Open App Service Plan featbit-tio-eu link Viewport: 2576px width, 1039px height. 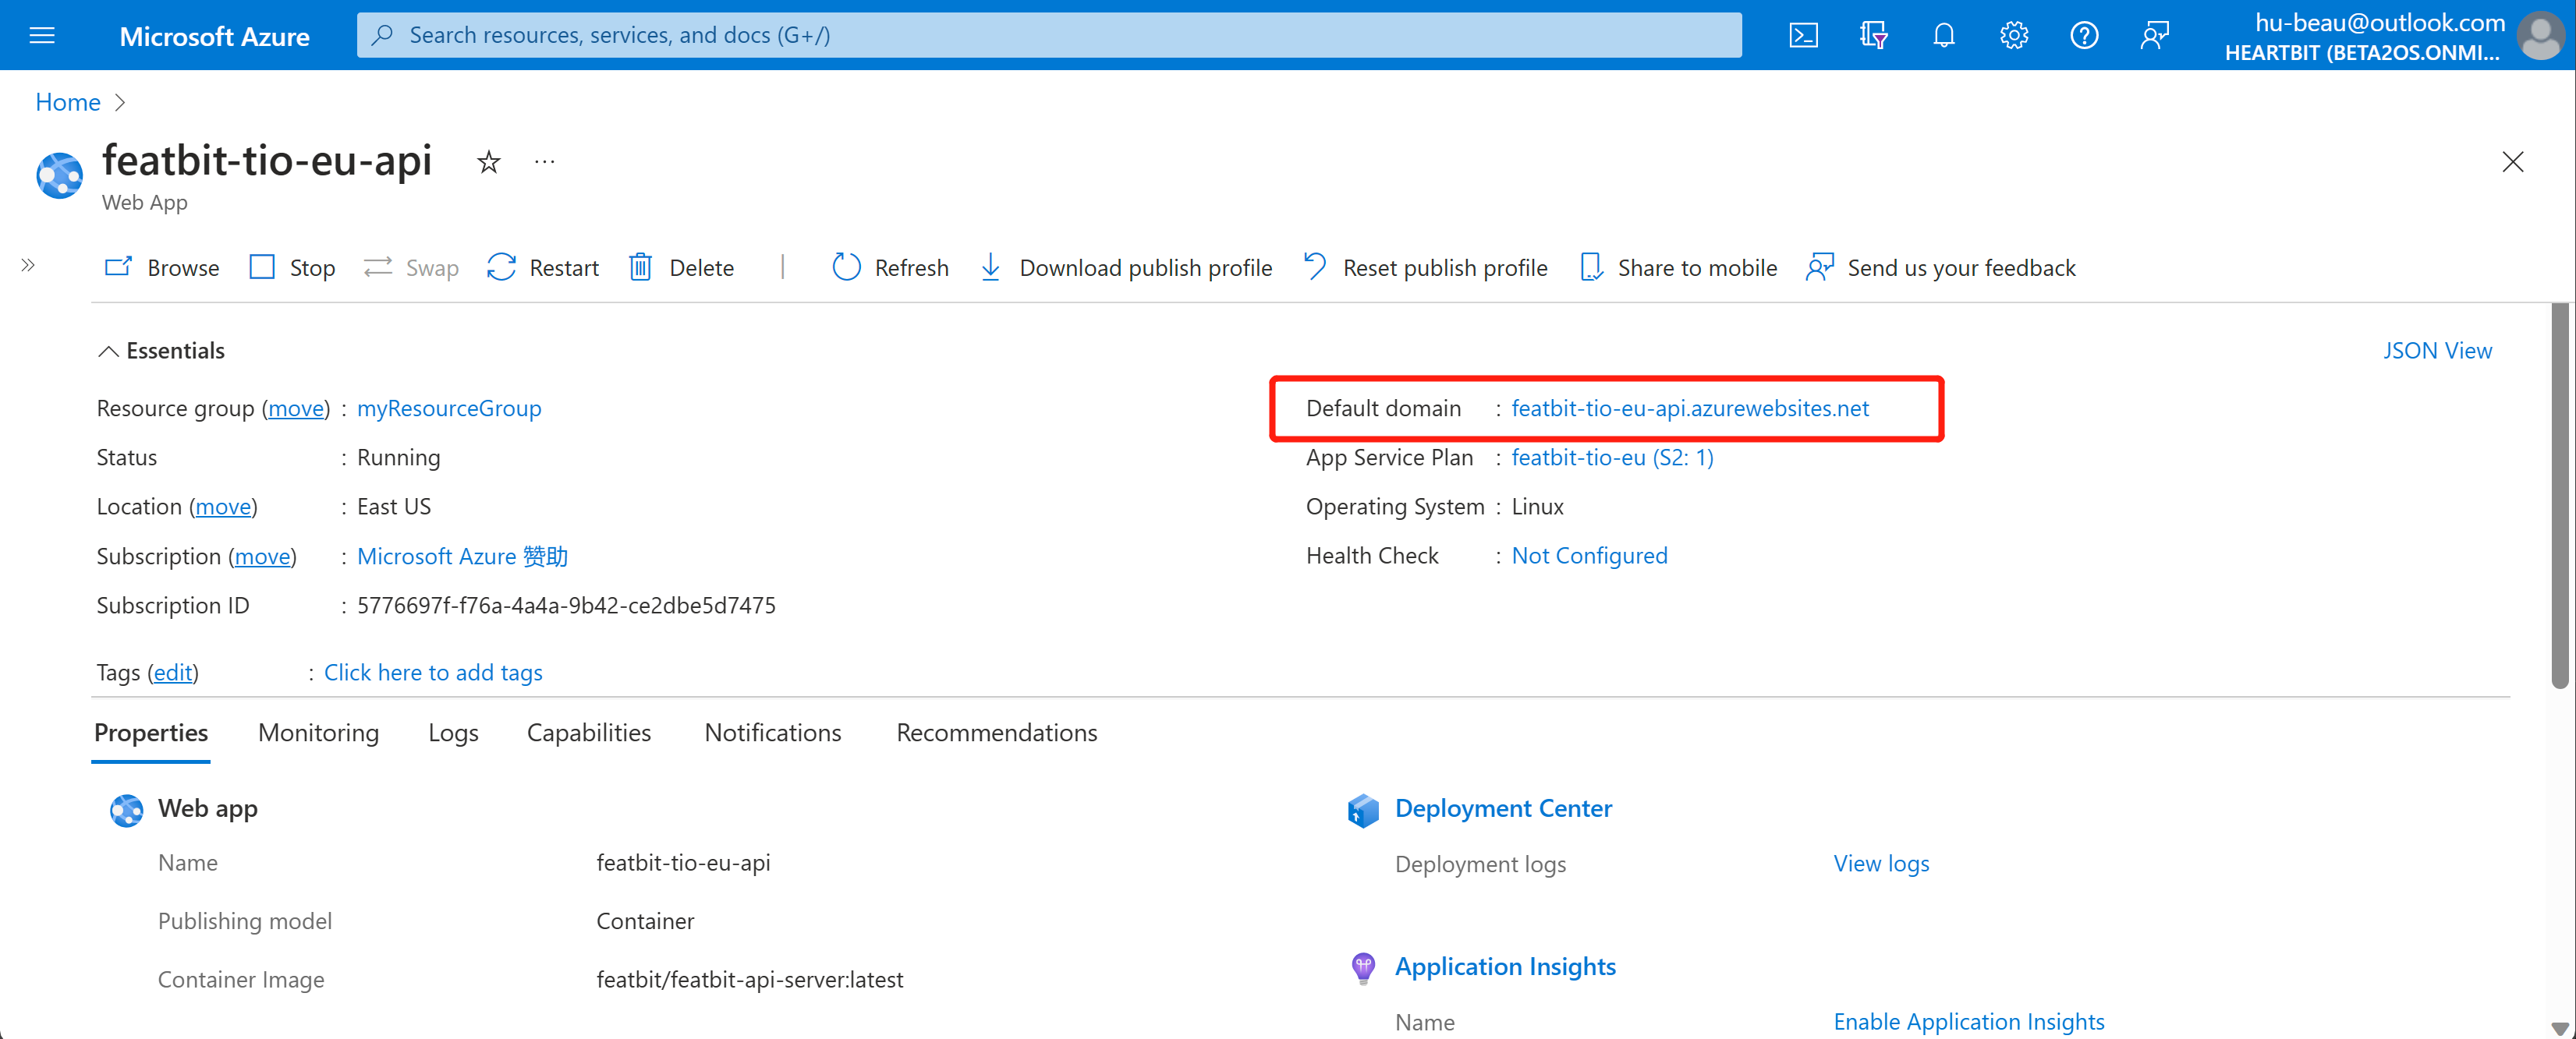(1612, 458)
